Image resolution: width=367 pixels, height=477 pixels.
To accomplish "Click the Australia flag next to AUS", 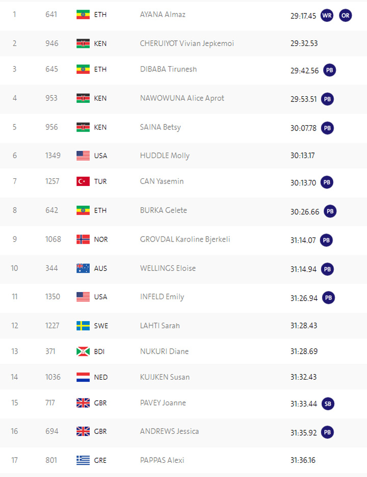I will (x=83, y=268).
